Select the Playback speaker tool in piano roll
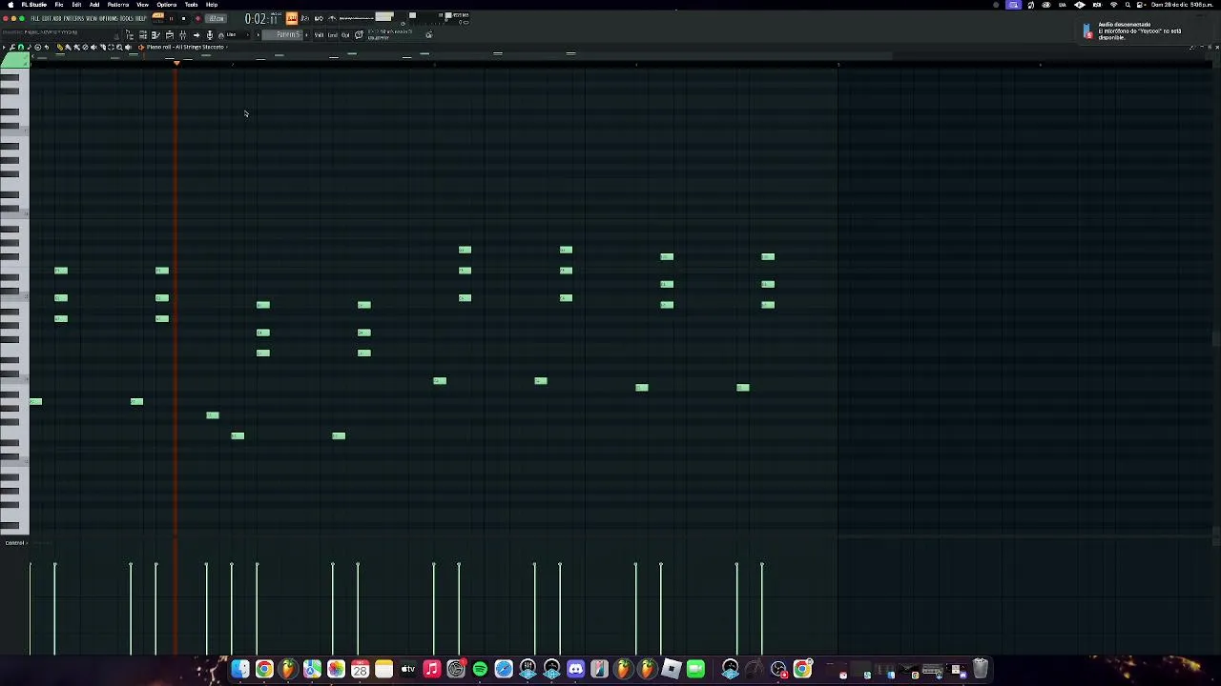1221x686 pixels. [128, 47]
